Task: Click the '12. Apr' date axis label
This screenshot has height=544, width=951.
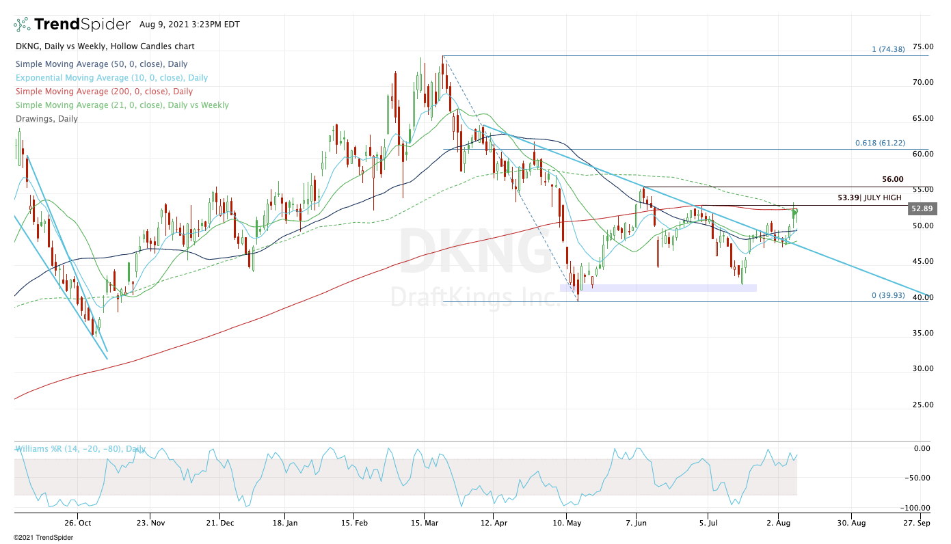Action: click(493, 523)
